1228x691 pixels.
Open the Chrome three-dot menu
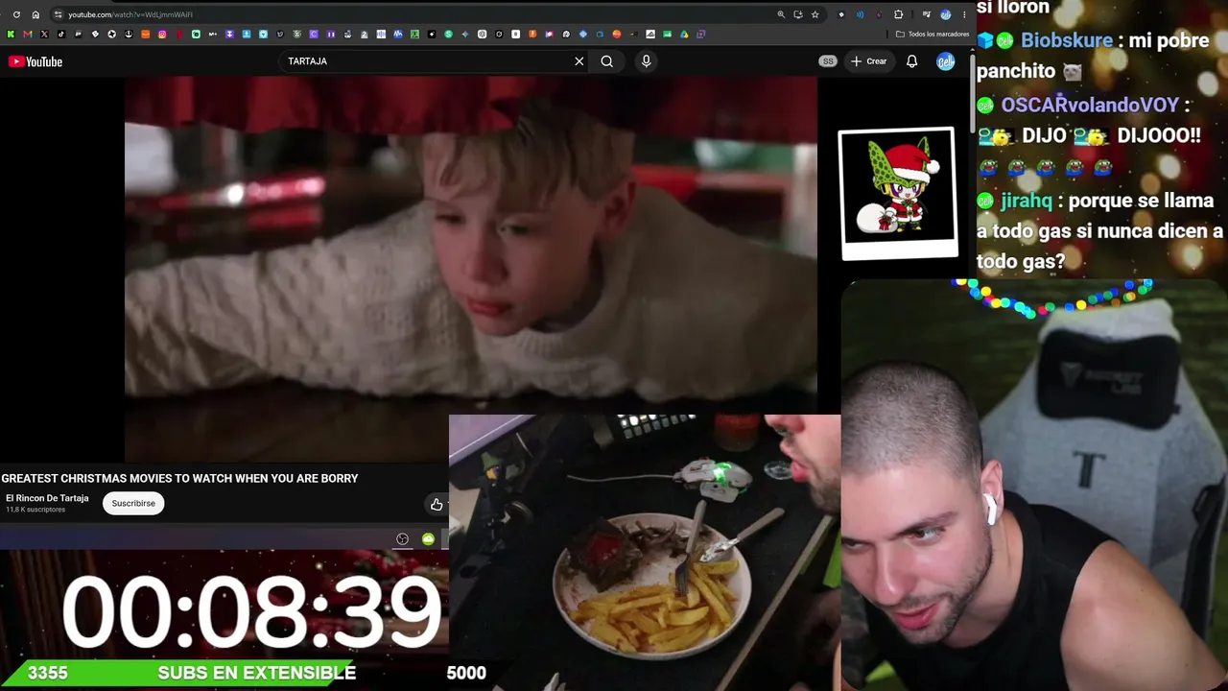pyautogui.click(x=964, y=14)
